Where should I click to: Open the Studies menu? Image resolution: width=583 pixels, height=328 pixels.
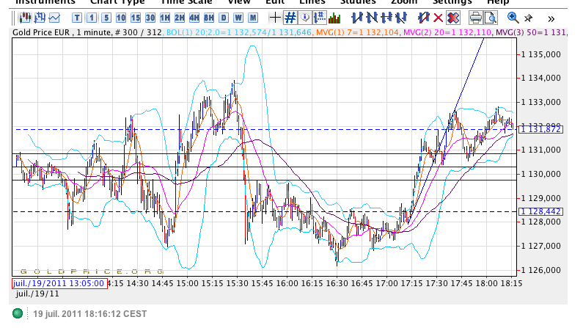(x=359, y=2)
